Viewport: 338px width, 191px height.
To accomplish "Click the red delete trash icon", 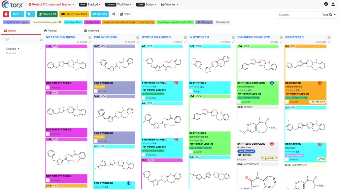I will pos(6,14).
